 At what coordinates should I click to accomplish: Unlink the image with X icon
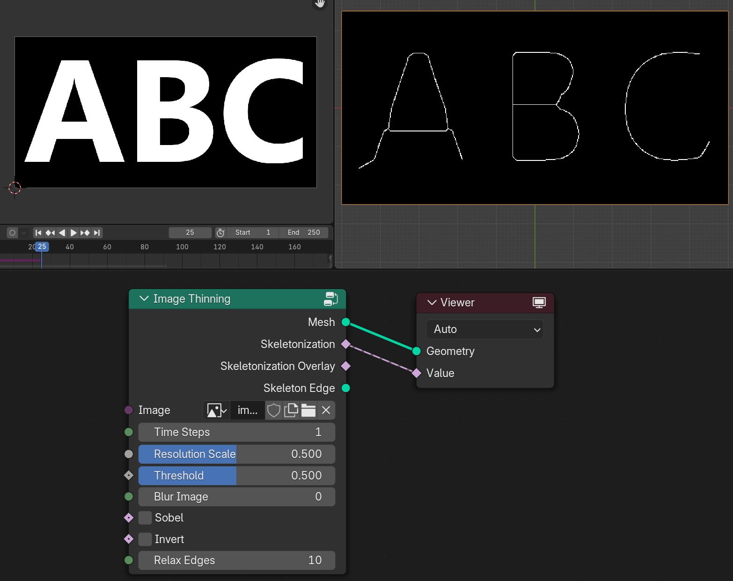pos(326,410)
